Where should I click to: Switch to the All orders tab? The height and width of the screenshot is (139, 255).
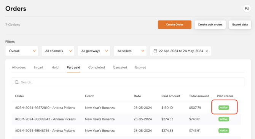pos(19,68)
